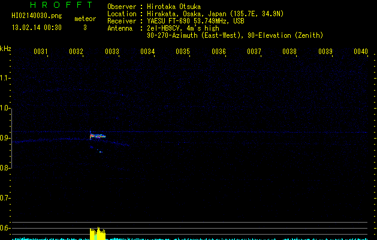The image size is (377, 240).
Task: Click the date stamp 13.02.14 00:30
Action: pos(37,28)
